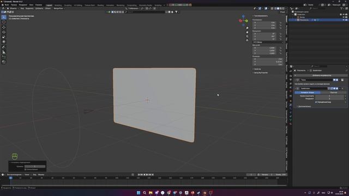The width and height of the screenshot is (349, 196).
Task: Toggle camera view with camera icon
Action: [247, 36]
